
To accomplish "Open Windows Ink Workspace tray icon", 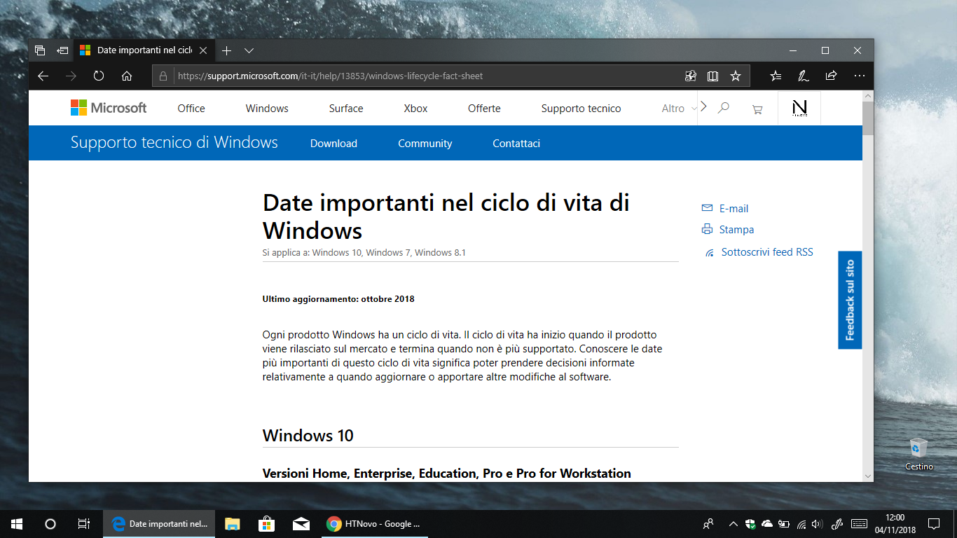I will (x=836, y=523).
